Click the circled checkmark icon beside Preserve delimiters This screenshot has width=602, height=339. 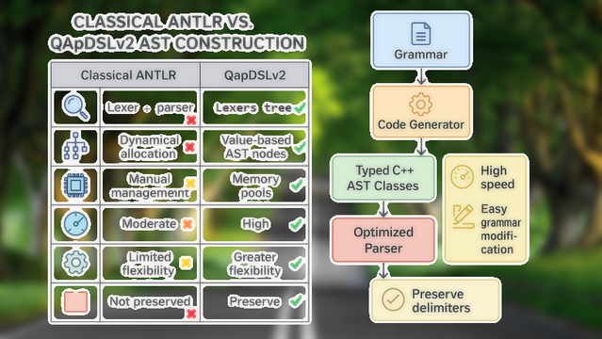pos(393,299)
